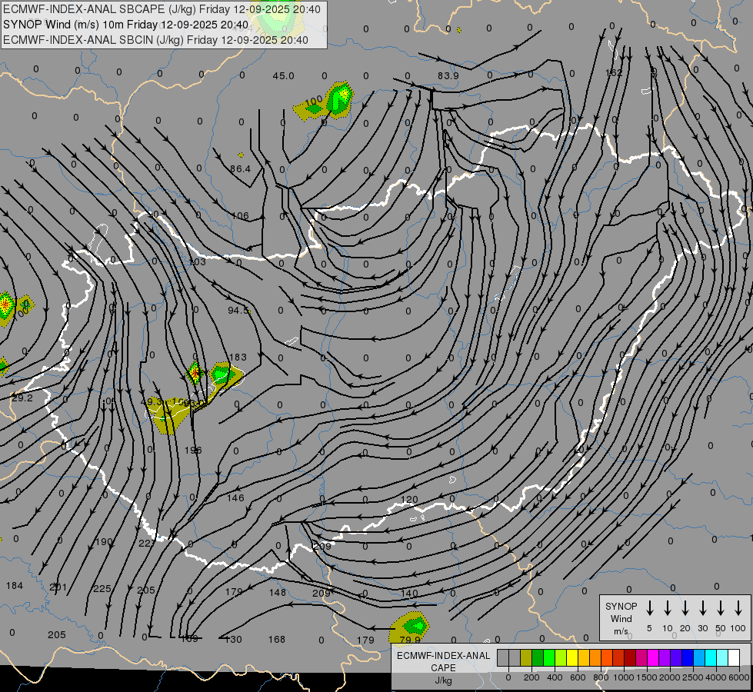Click the green CAPE blob below '45.0'

click(x=339, y=99)
